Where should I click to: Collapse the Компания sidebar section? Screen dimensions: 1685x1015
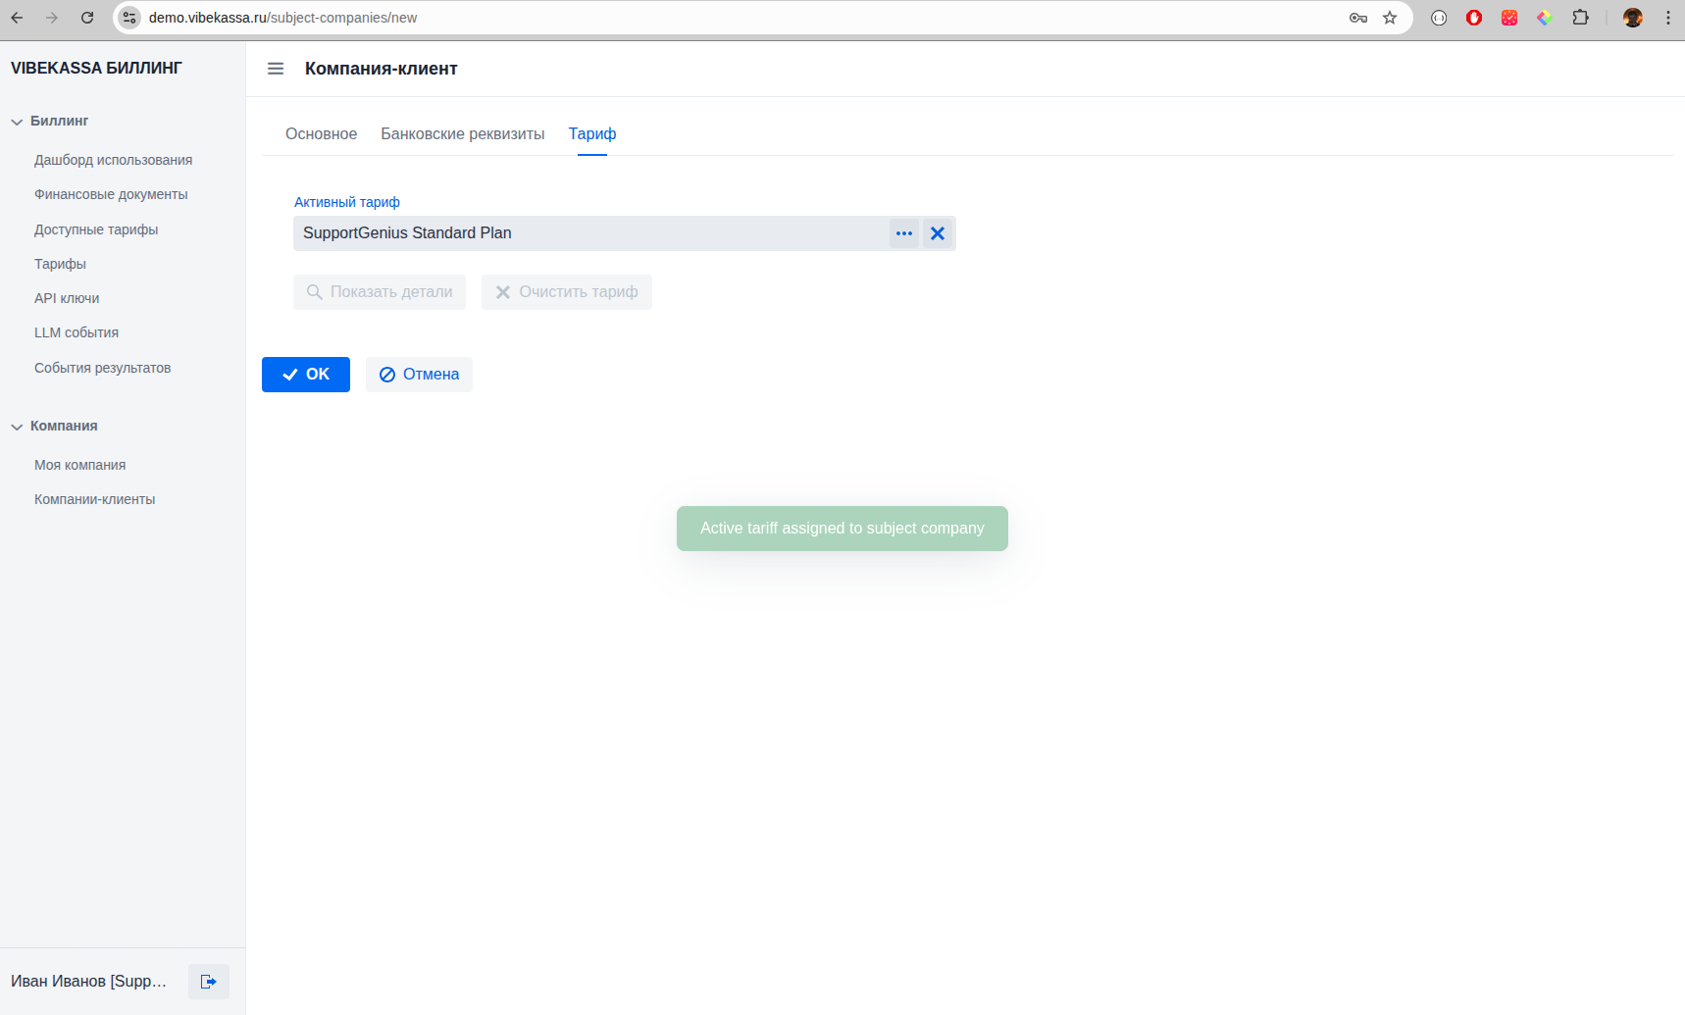click(x=17, y=427)
